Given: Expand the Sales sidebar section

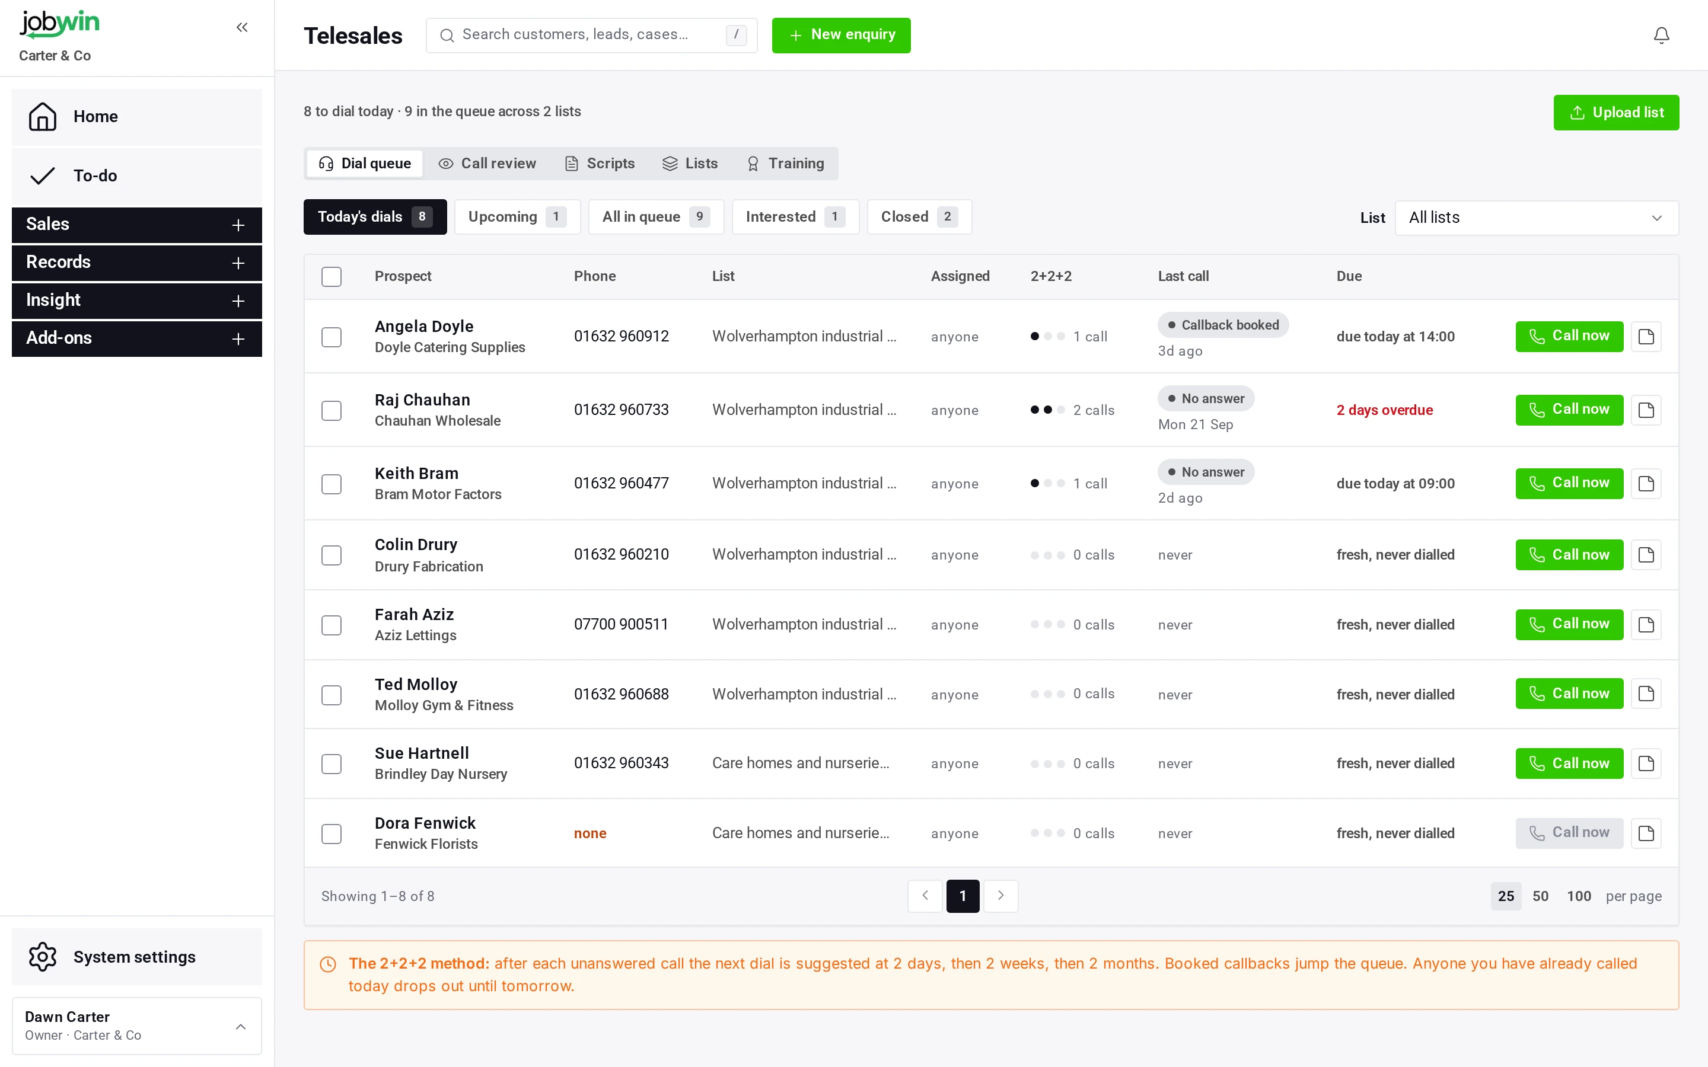Looking at the screenshot, I should coord(137,225).
